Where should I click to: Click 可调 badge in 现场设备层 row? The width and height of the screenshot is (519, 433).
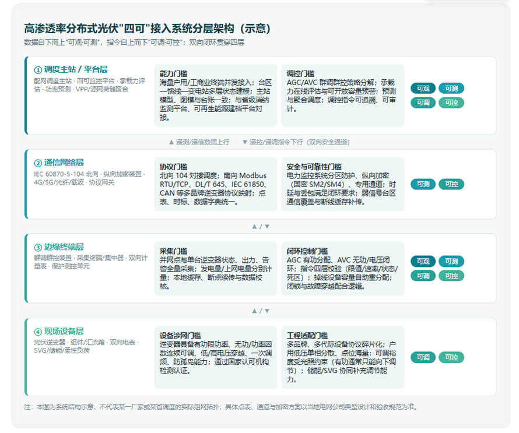click(x=423, y=357)
